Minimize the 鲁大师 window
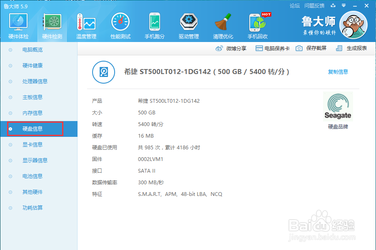This screenshot has height=250, width=376. click(355, 6)
